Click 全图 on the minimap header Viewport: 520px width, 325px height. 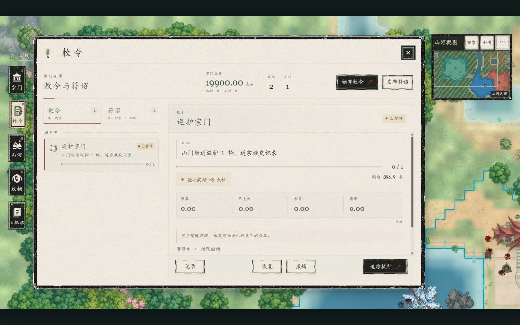coord(487,42)
